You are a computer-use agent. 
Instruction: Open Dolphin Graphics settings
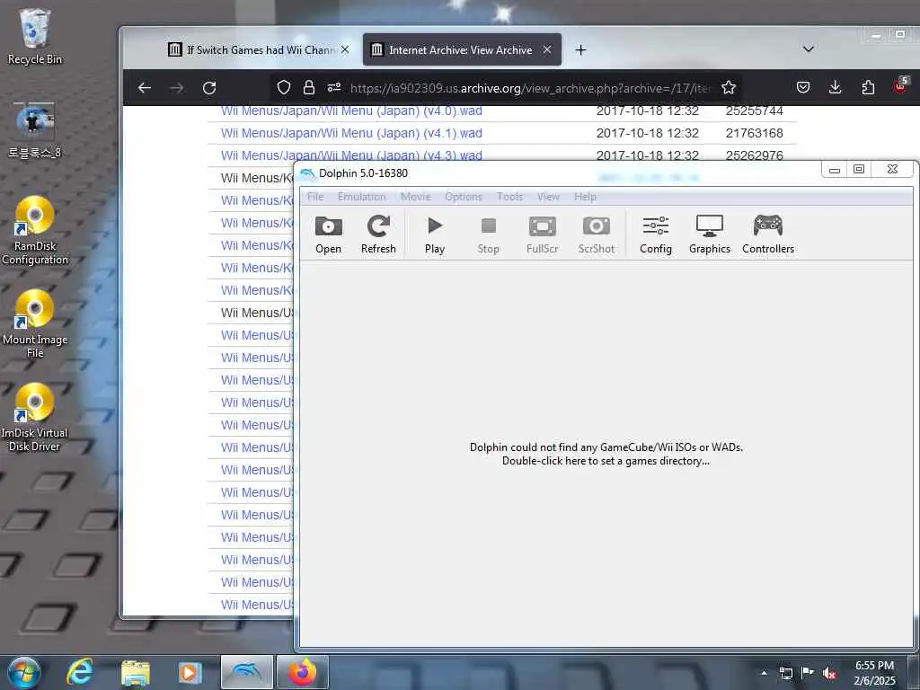click(710, 234)
